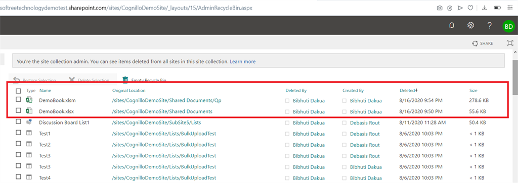Open the notifications bell
518x183 pixels.
point(452,25)
